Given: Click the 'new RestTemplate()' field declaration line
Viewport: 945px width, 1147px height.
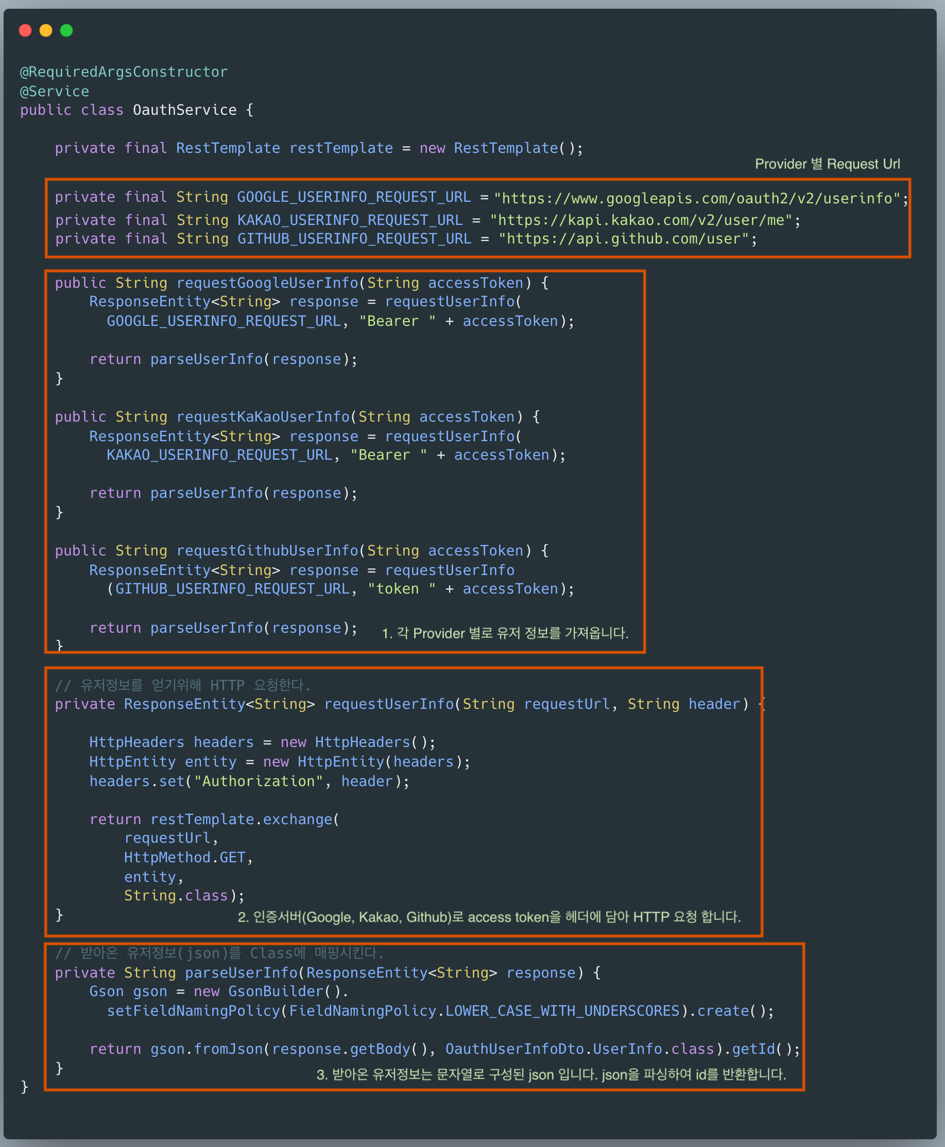Looking at the screenshot, I should pos(319,148).
